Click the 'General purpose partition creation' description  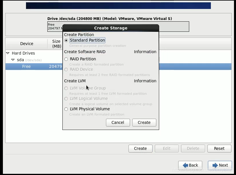98,46
